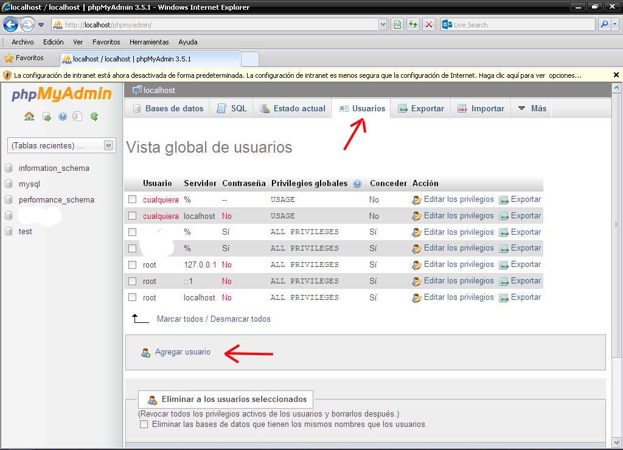Check the box of the second hidden-name % row

coord(132,248)
